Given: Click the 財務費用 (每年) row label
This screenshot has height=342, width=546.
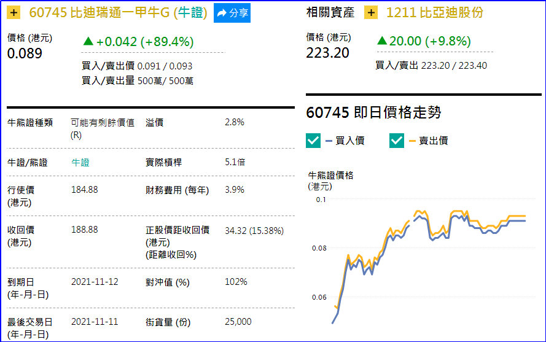Looking at the screenshot, I should (177, 190).
